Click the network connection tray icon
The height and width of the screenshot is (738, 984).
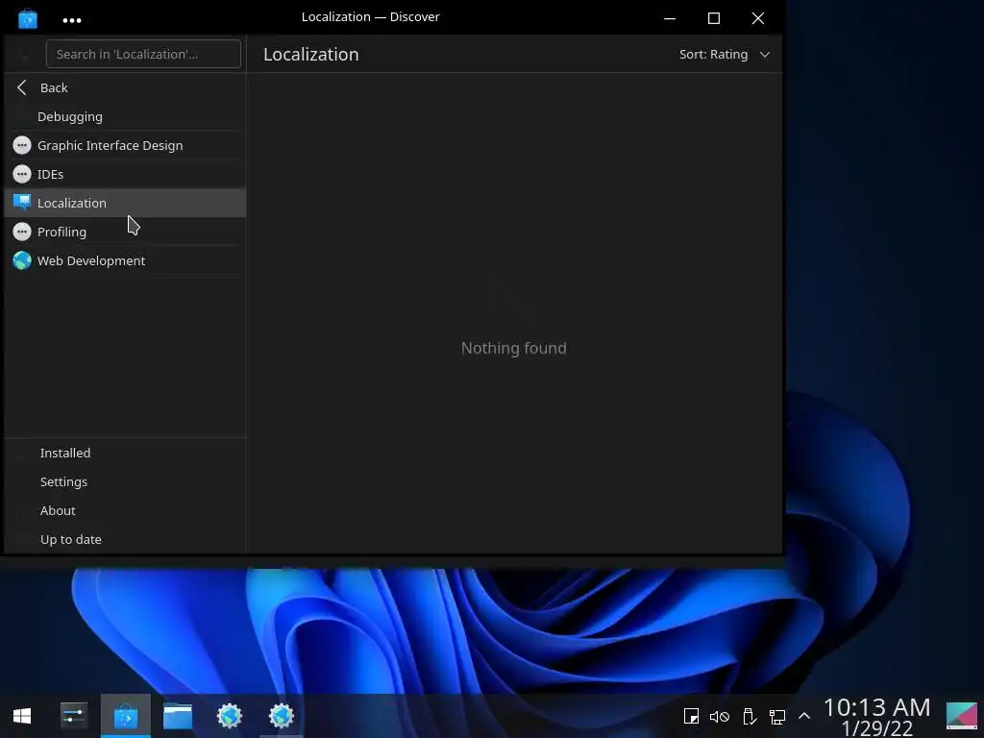tap(776, 716)
